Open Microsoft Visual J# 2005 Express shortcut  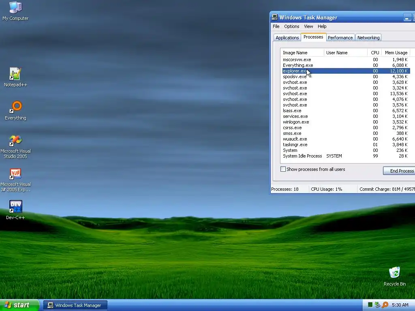(x=15, y=180)
